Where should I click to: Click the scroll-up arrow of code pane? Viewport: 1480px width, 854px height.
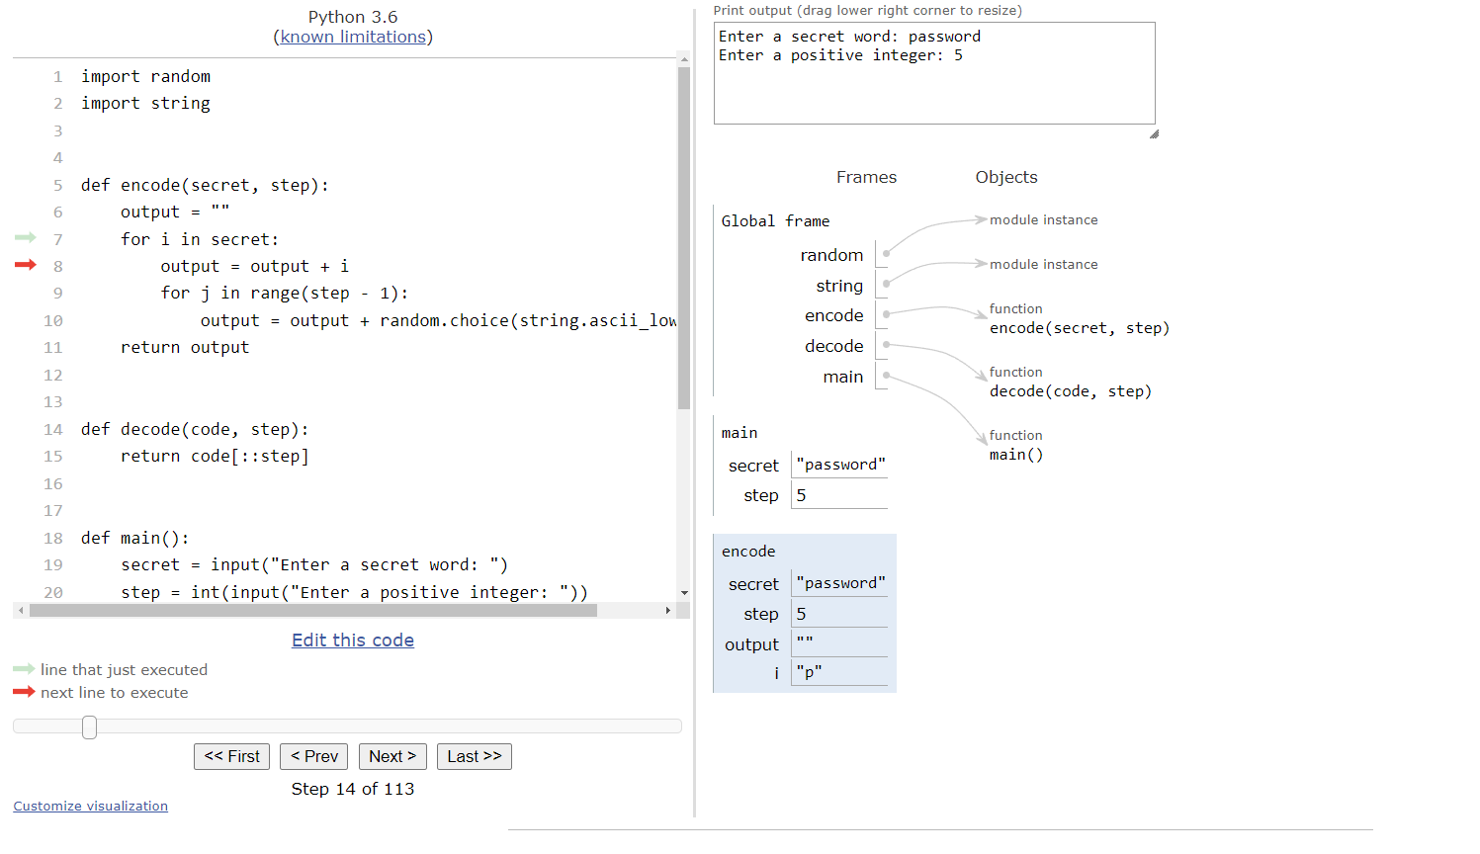pyautogui.click(x=684, y=59)
